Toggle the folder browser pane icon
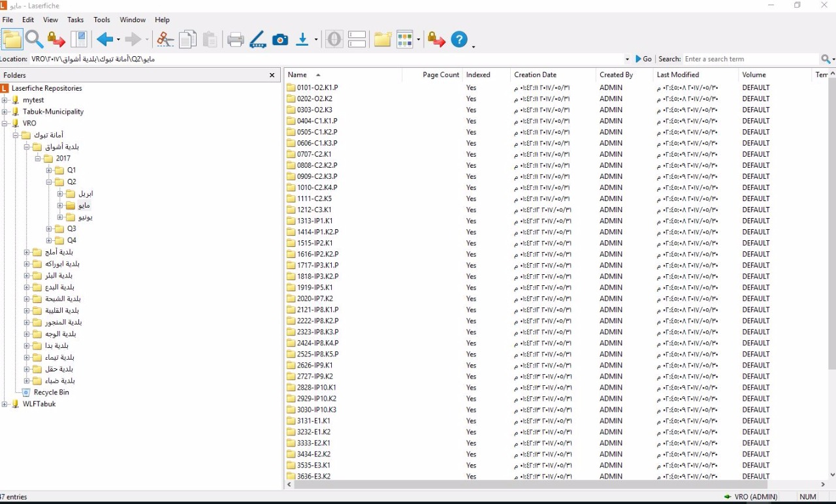This screenshot has height=504, width=836. (x=12, y=40)
